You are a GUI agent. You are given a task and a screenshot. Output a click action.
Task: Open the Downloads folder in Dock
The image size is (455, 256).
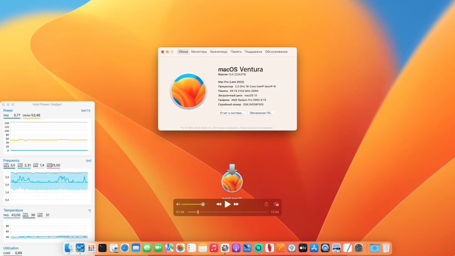pyautogui.click(x=374, y=248)
